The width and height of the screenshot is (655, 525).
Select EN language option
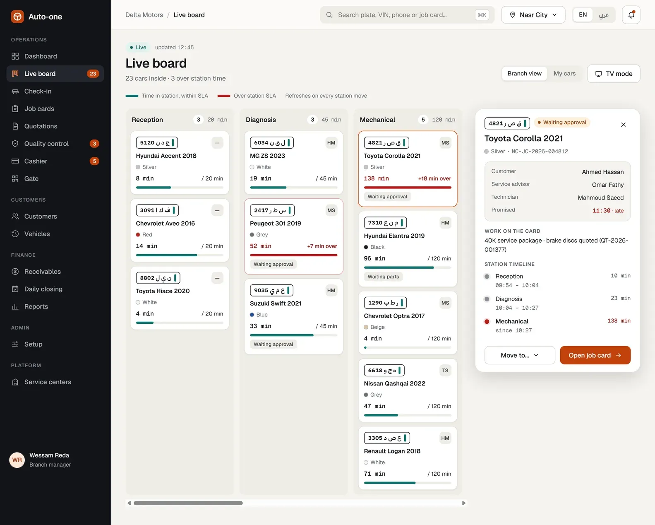[x=583, y=15]
